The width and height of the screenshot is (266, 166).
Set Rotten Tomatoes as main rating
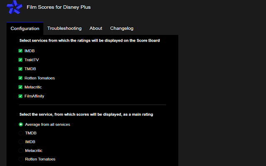click(21, 159)
